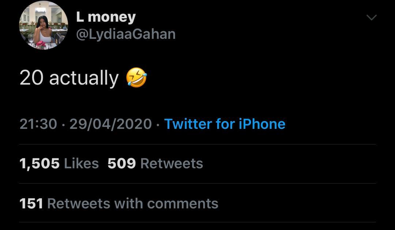Click the word "comments" in the bottom row
Screen dimensions: 395x230
(x=183, y=203)
